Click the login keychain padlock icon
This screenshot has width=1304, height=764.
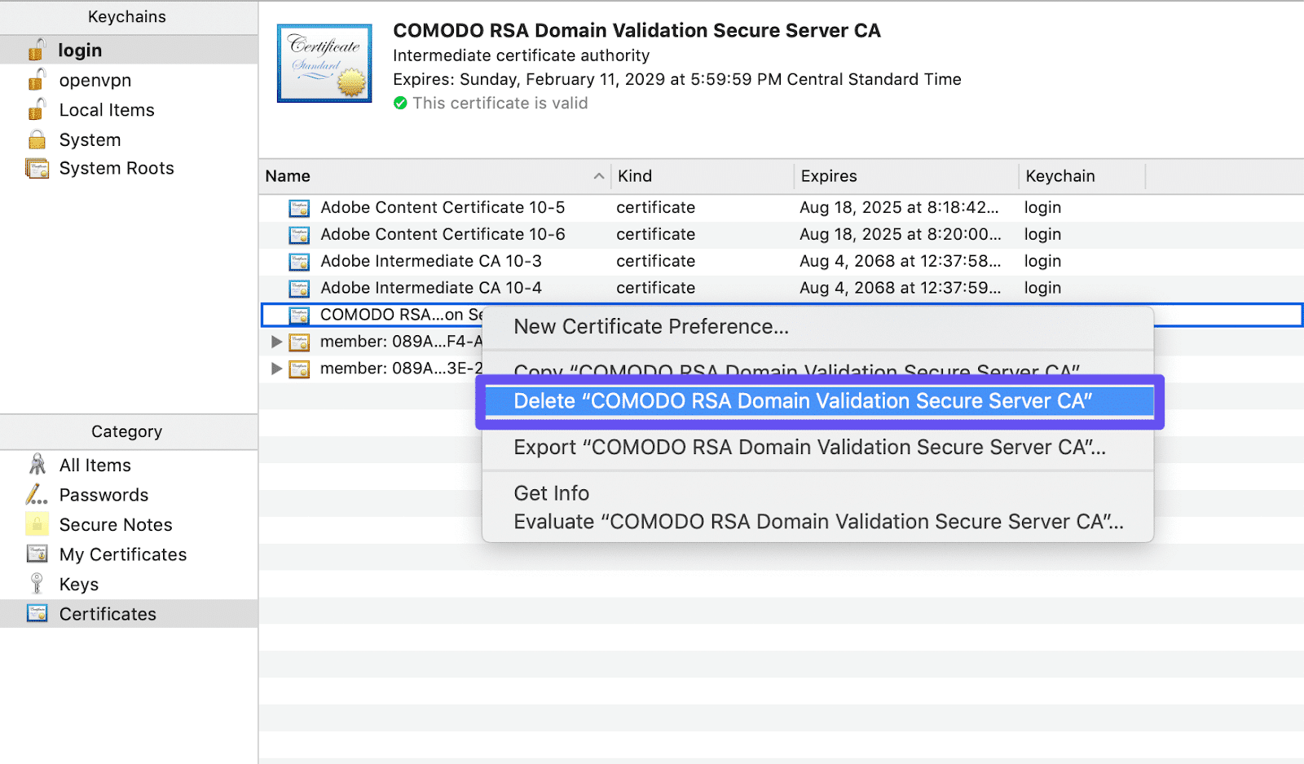click(x=37, y=50)
